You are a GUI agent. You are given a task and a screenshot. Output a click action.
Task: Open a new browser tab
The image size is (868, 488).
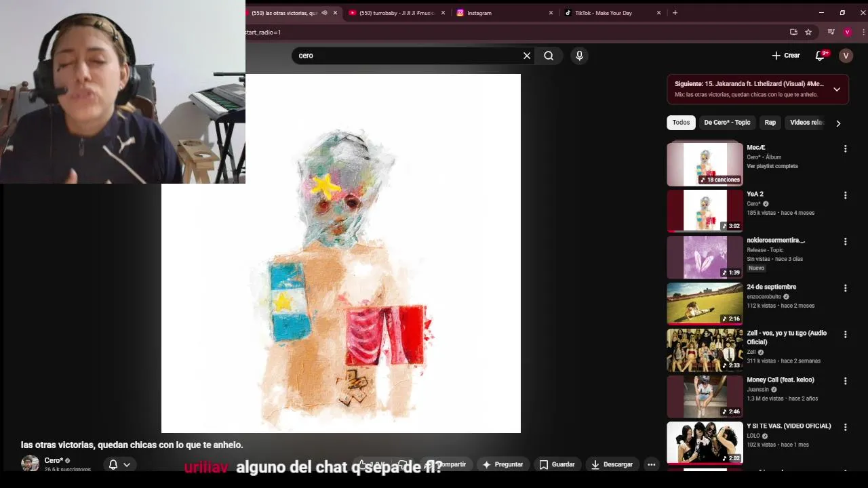pos(675,13)
